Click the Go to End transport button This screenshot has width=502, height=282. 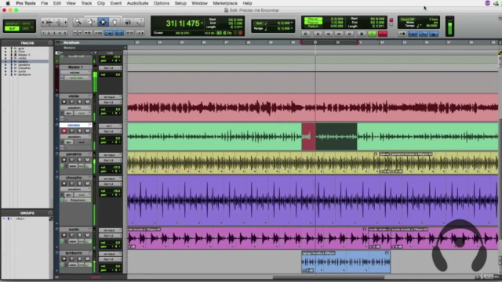coord(350,34)
